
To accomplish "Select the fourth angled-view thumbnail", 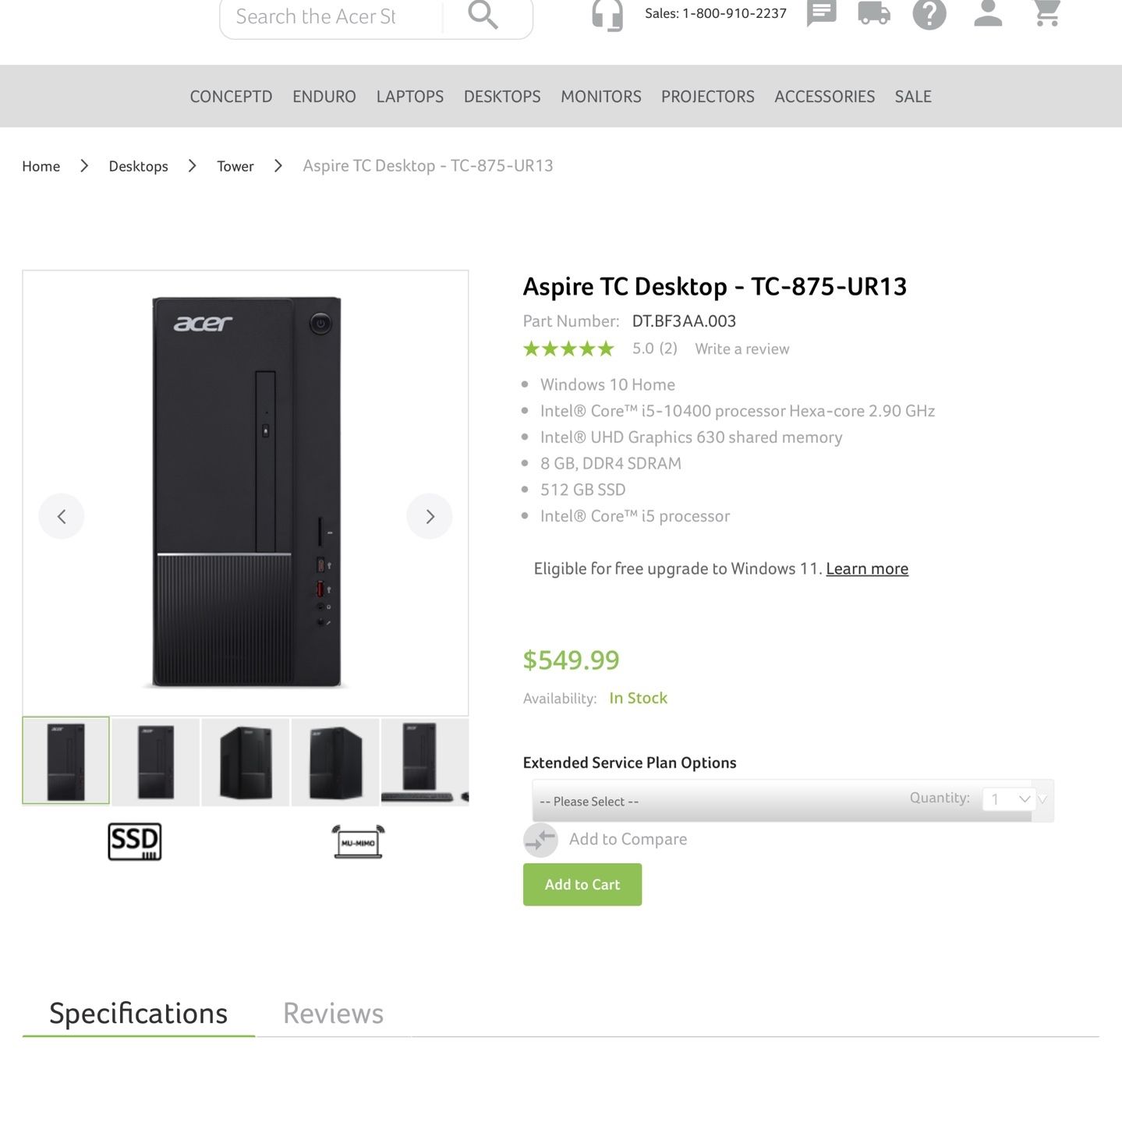I will click(x=335, y=761).
